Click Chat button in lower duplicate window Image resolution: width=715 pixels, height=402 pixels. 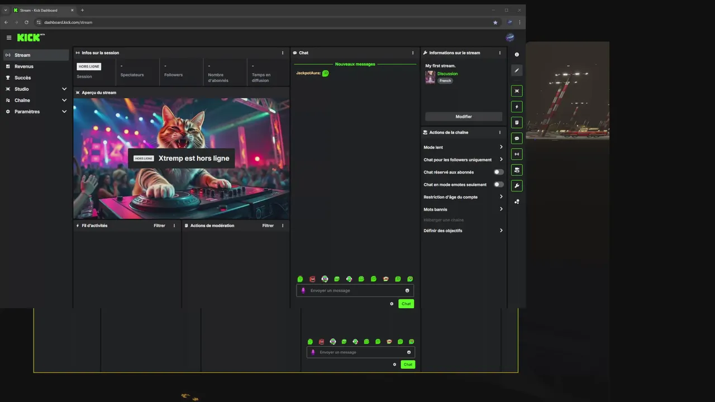click(408, 365)
